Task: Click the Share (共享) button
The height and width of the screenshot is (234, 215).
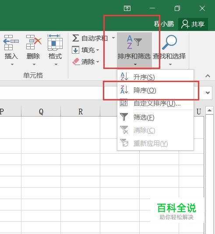Action: tap(193, 24)
